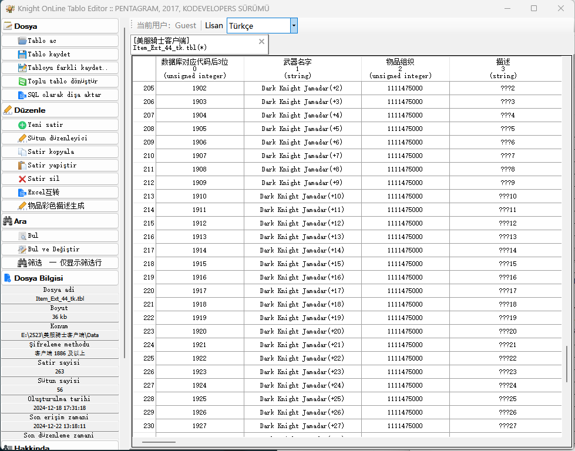This screenshot has height=451, width=575.
Task: Export with SQL olarak dişa aktar
Action: (x=60, y=95)
